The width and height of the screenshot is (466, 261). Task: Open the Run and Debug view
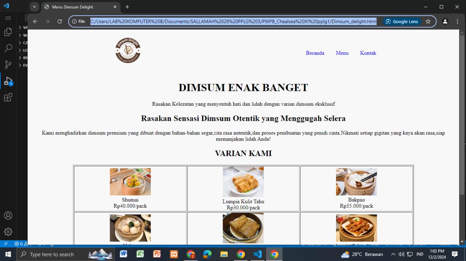8,81
